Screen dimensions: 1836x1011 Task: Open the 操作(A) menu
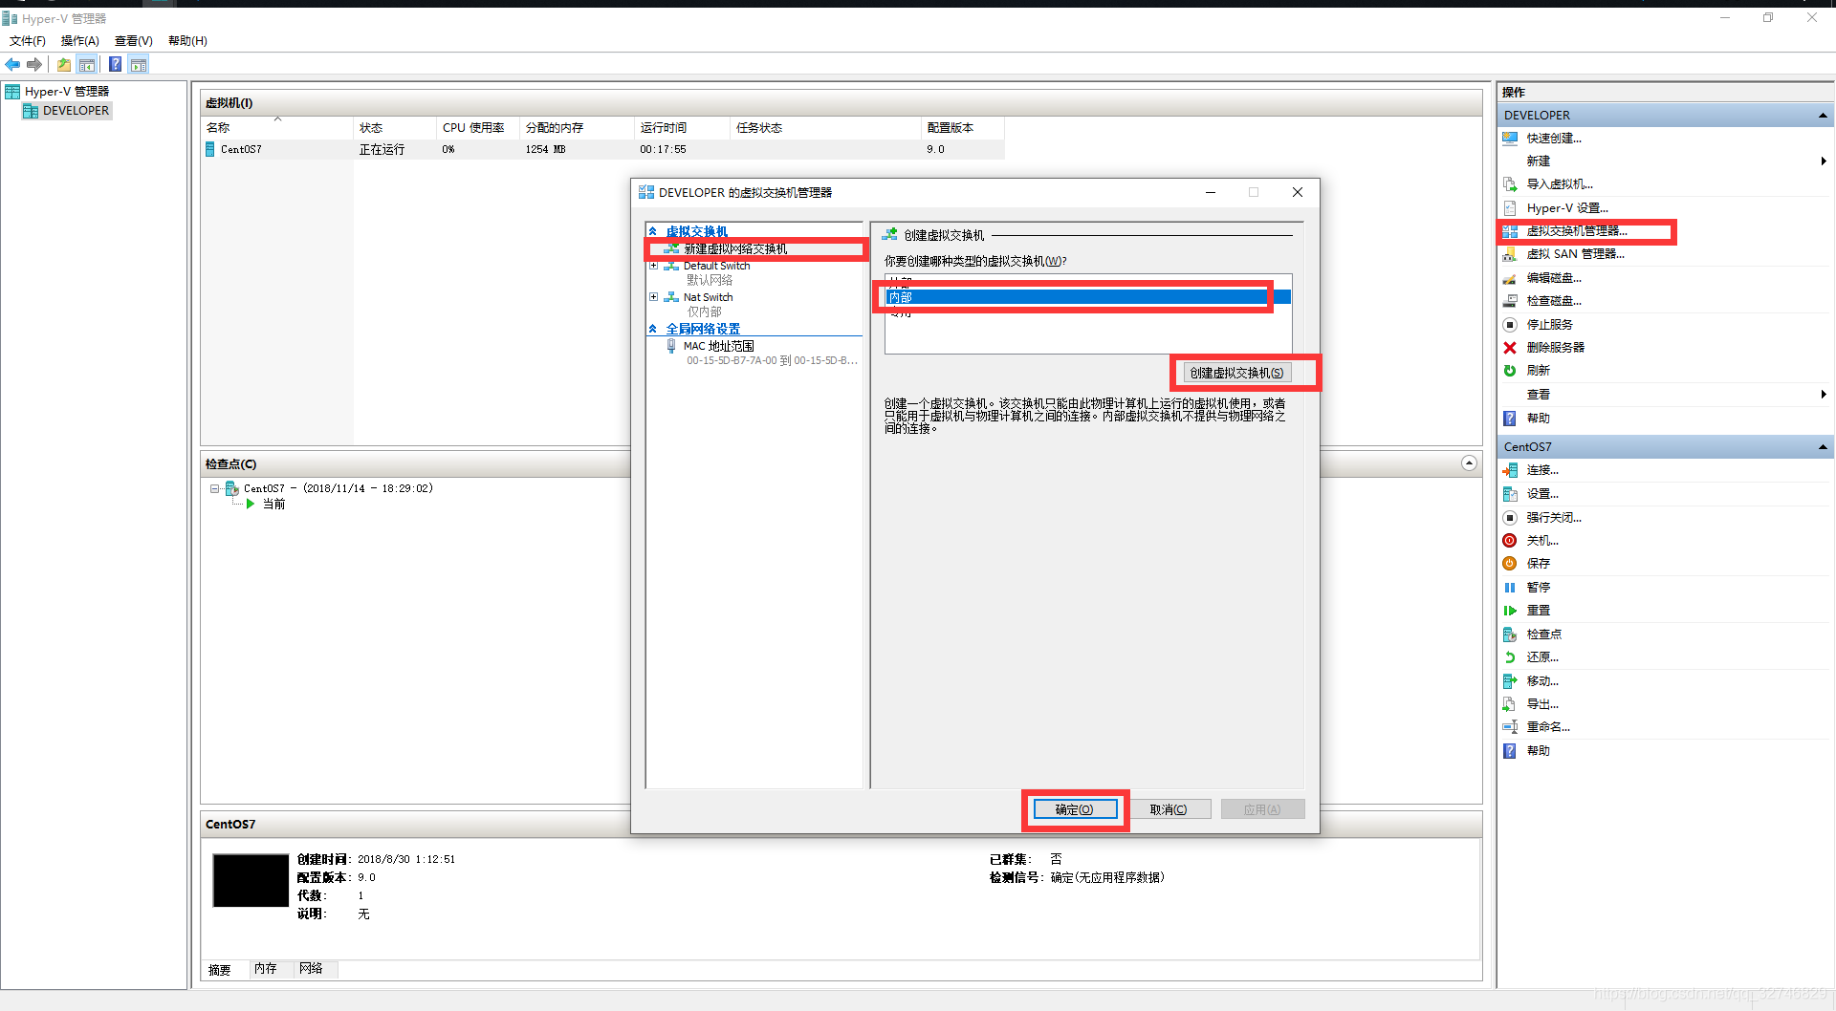79,41
